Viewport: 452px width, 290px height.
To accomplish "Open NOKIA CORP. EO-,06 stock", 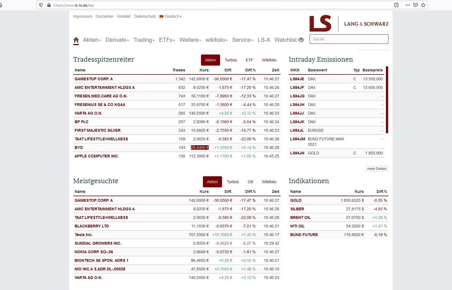I will [x=94, y=252].
